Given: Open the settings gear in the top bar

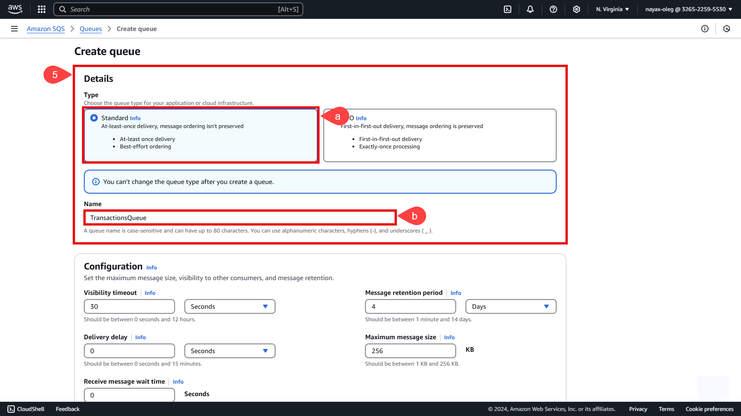Looking at the screenshot, I should pyautogui.click(x=577, y=9).
